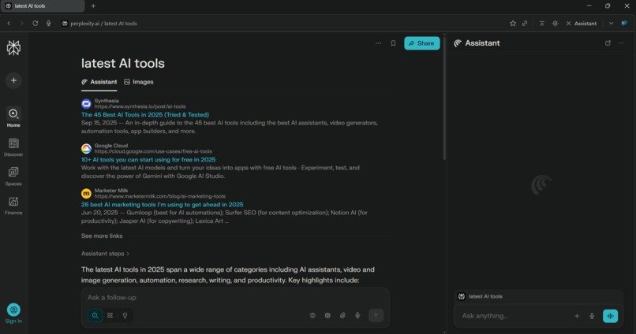Click the synthesia.io URL text
This screenshot has height=334, width=636.
(x=140, y=106)
